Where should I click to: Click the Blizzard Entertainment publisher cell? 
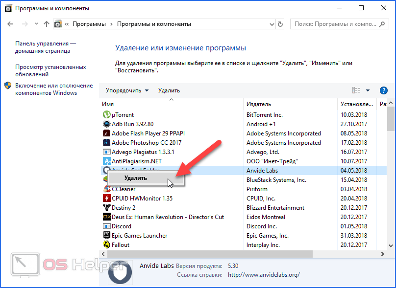(275, 208)
